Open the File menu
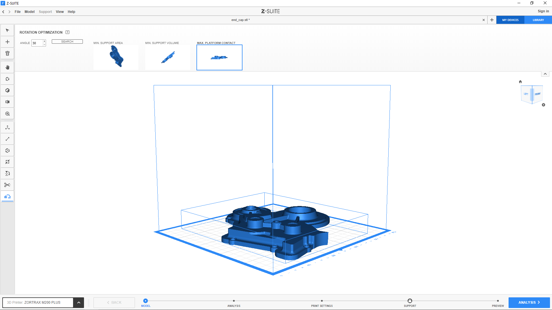The height and width of the screenshot is (310, 552). [x=18, y=12]
